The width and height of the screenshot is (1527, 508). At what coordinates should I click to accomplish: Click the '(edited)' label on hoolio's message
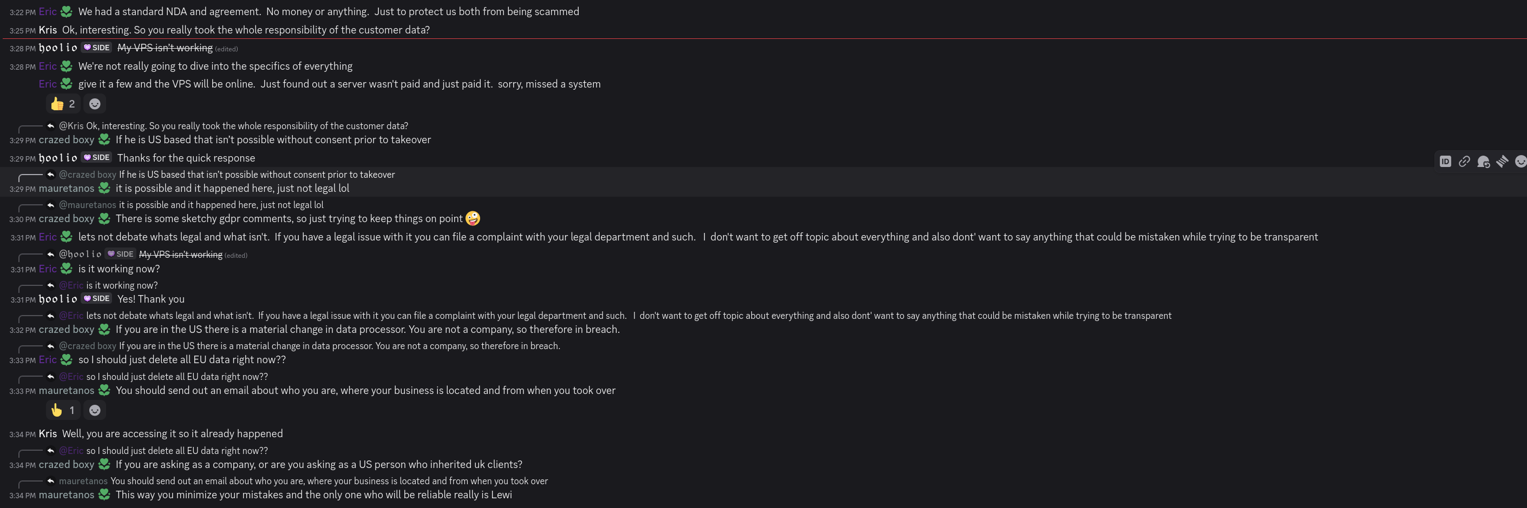(226, 49)
